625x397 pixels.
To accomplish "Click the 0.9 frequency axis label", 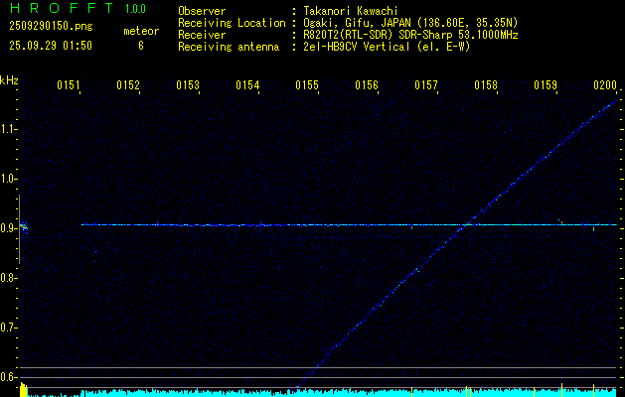I will pyautogui.click(x=9, y=228).
